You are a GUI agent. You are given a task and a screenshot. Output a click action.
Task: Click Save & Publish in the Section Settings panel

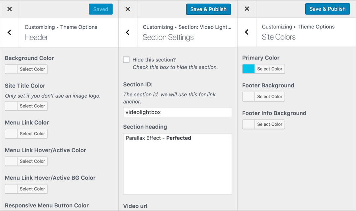(208, 9)
